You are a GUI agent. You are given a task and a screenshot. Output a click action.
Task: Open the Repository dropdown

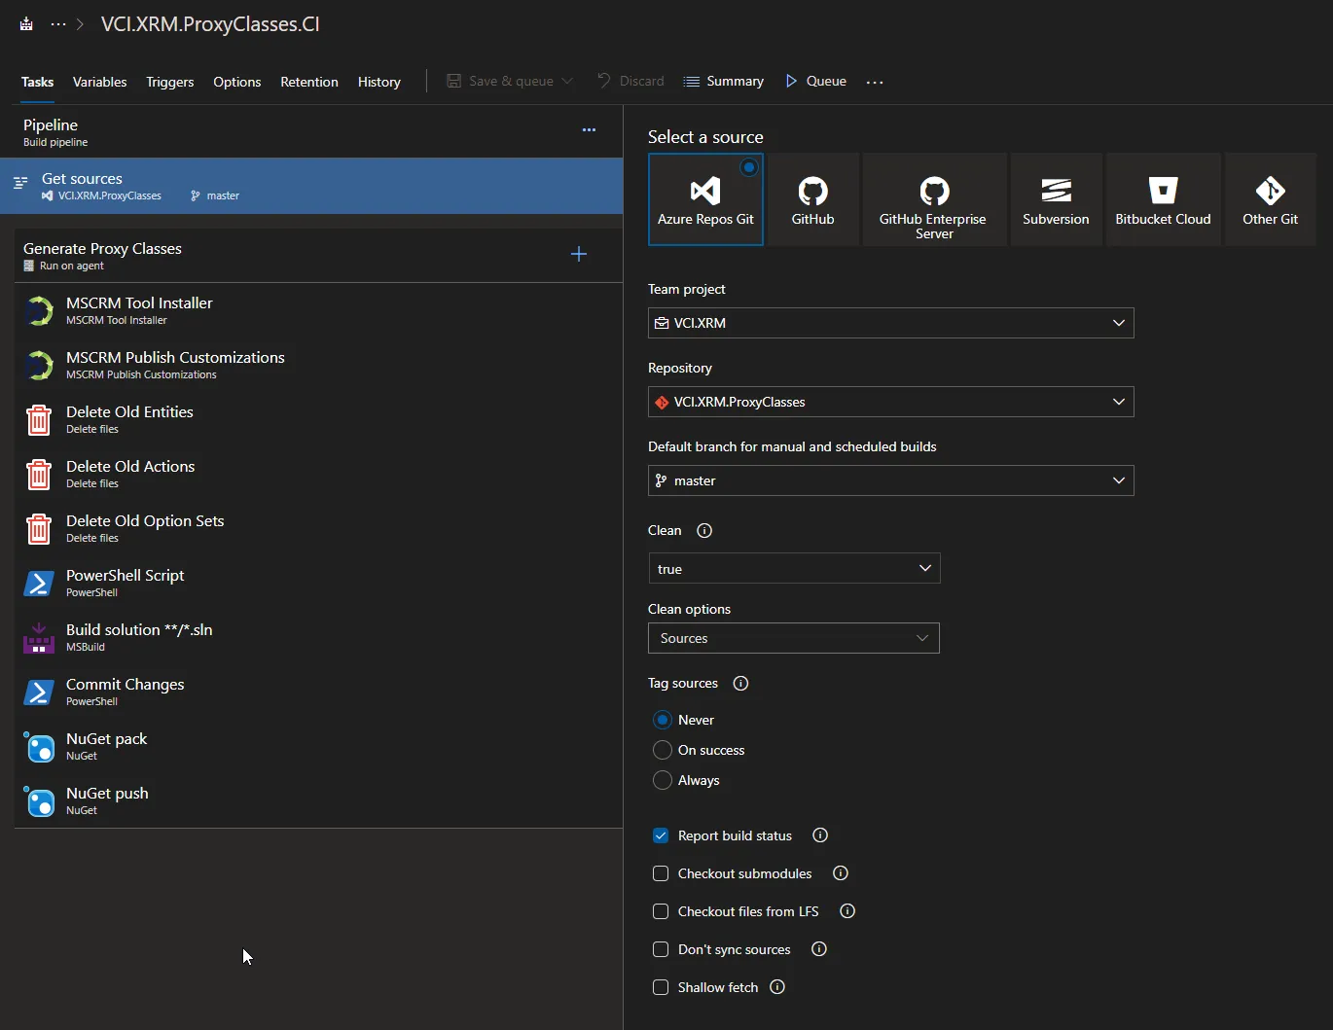(890, 402)
